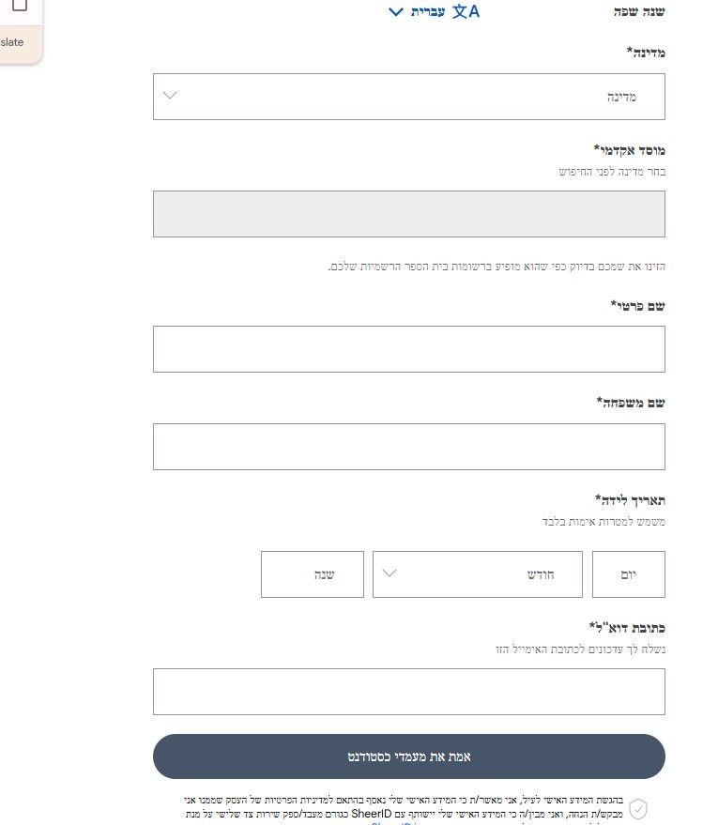Select the עברית language text

(x=428, y=11)
